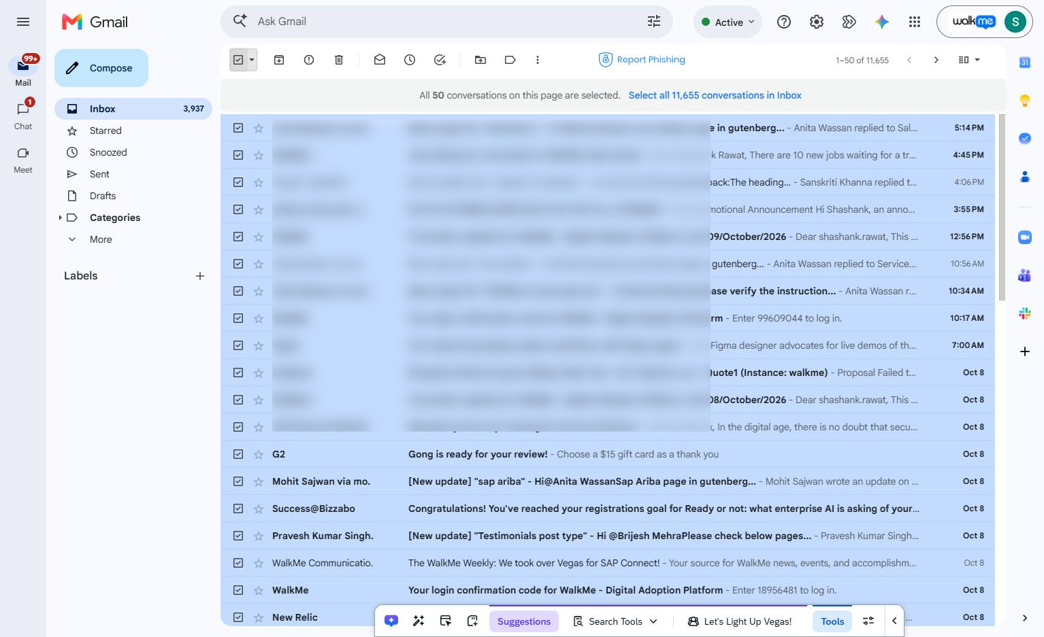Open the Active status dropdown
Viewport: 1044px width, 637px height.
coord(728,22)
